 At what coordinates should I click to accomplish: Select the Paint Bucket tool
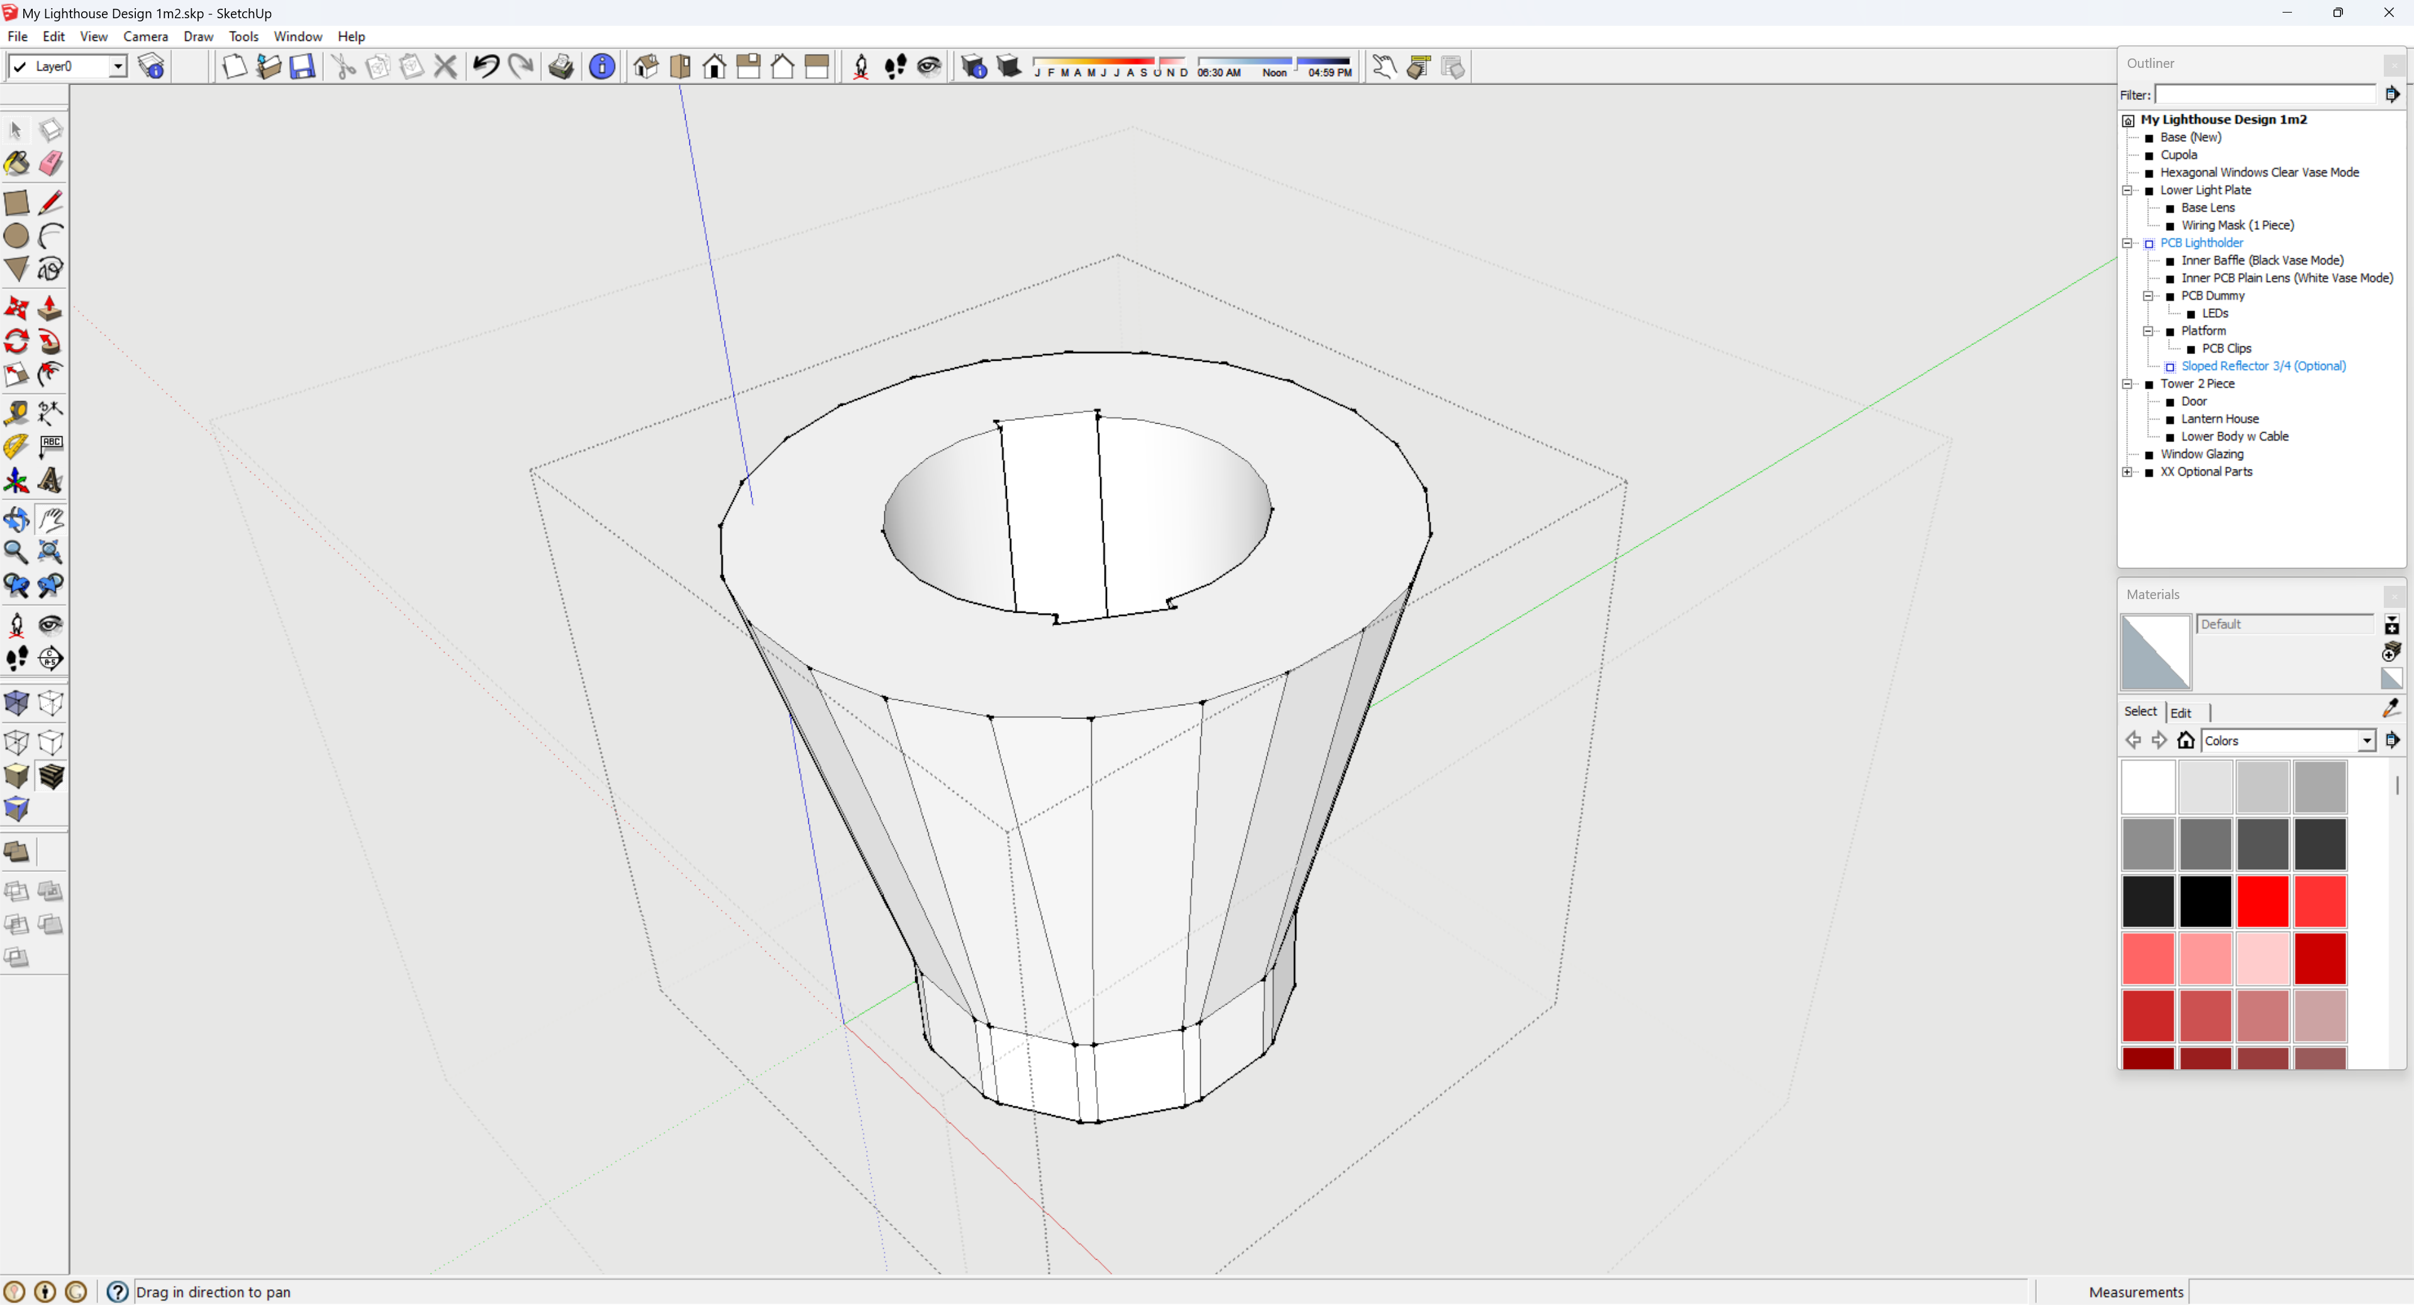coord(17,163)
